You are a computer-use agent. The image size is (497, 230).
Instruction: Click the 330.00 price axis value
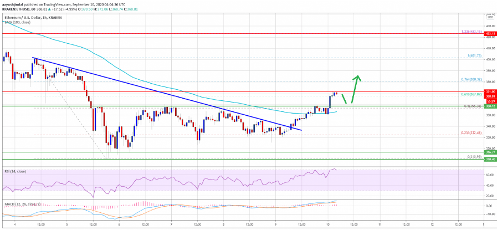pyautogui.click(x=490, y=137)
